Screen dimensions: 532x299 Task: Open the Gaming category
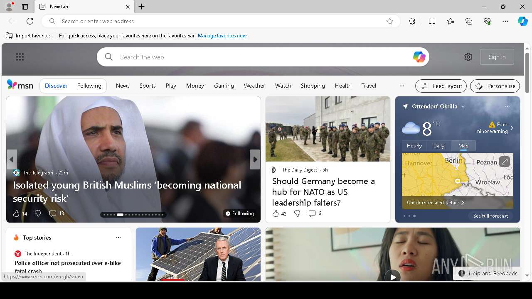(x=224, y=86)
